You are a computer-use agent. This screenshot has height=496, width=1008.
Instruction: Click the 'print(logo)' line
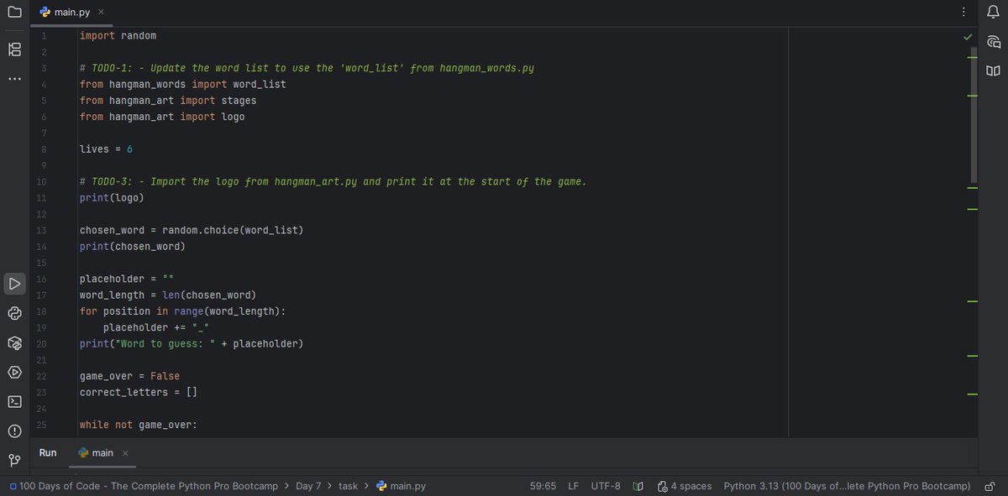112,198
